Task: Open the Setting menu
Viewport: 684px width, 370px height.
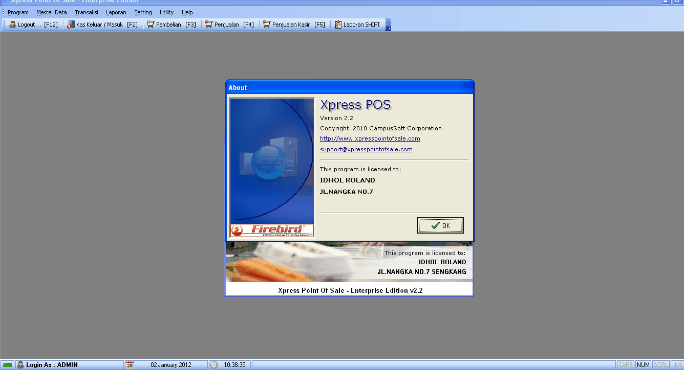Action: point(143,12)
